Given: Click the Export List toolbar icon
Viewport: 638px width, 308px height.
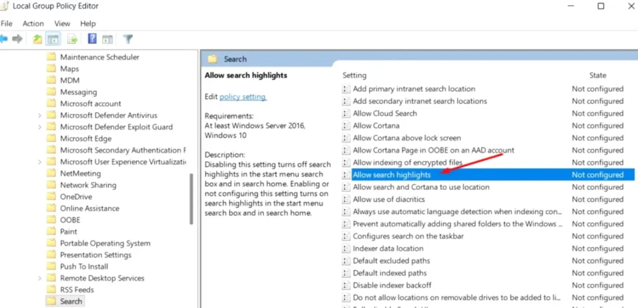Looking at the screenshot, I should (72, 39).
